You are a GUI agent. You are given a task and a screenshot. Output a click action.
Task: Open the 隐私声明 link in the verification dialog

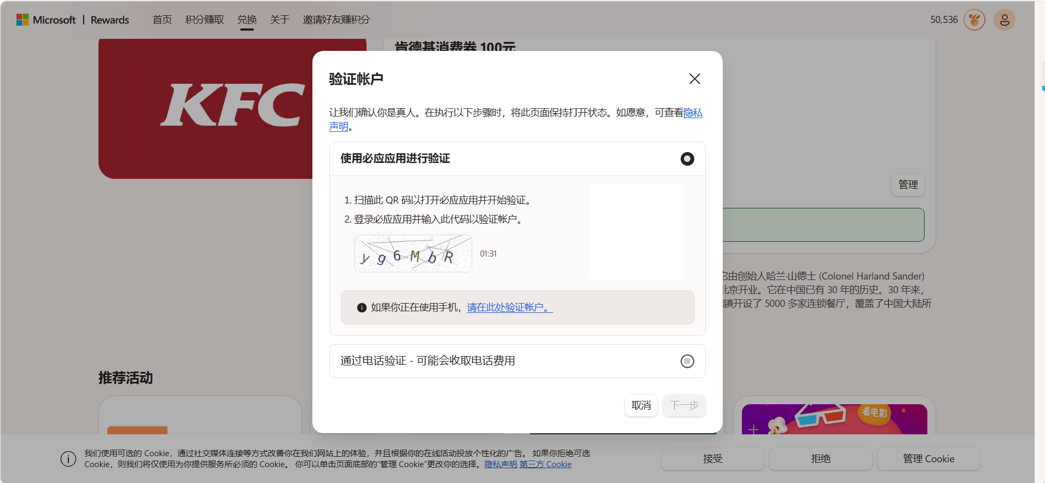click(693, 113)
